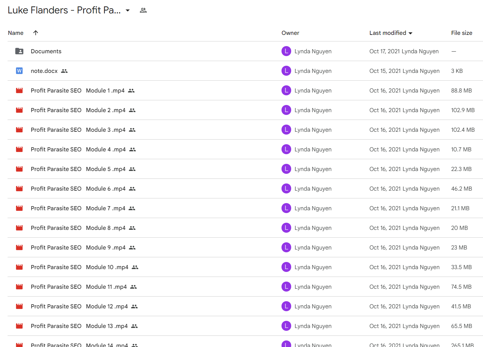Select file Profit Parasite SEO Module 5 .mp4

click(78, 169)
